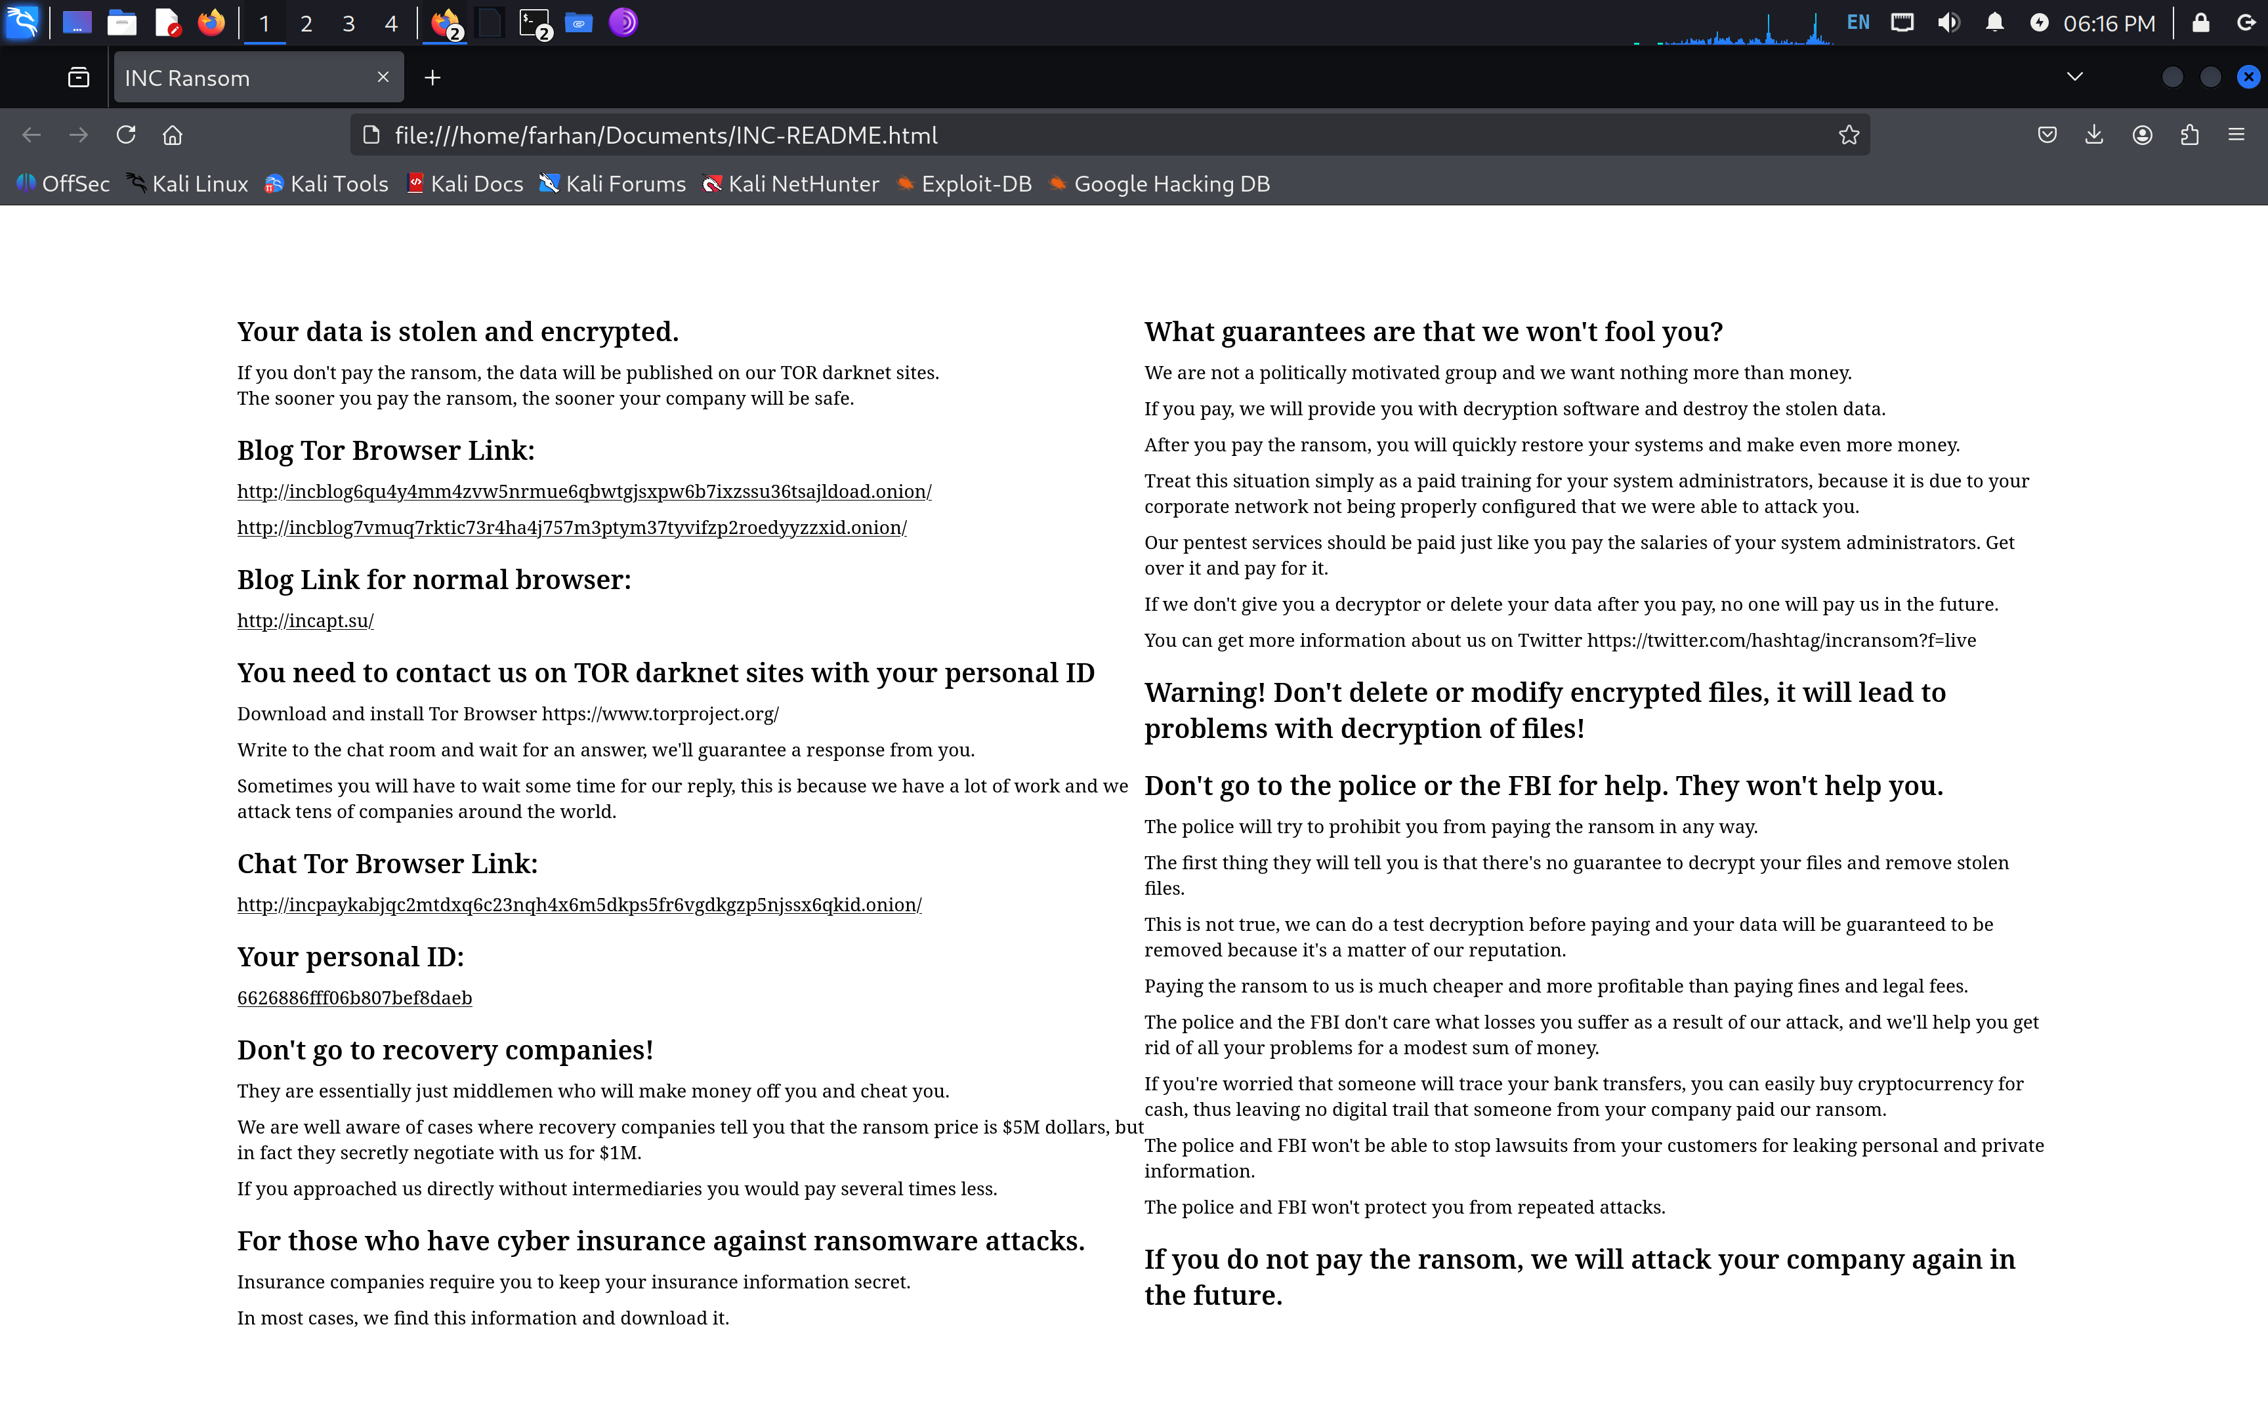Open the power status tray dropdown
This screenshot has width=2268, height=1417.
[2040, 22]
